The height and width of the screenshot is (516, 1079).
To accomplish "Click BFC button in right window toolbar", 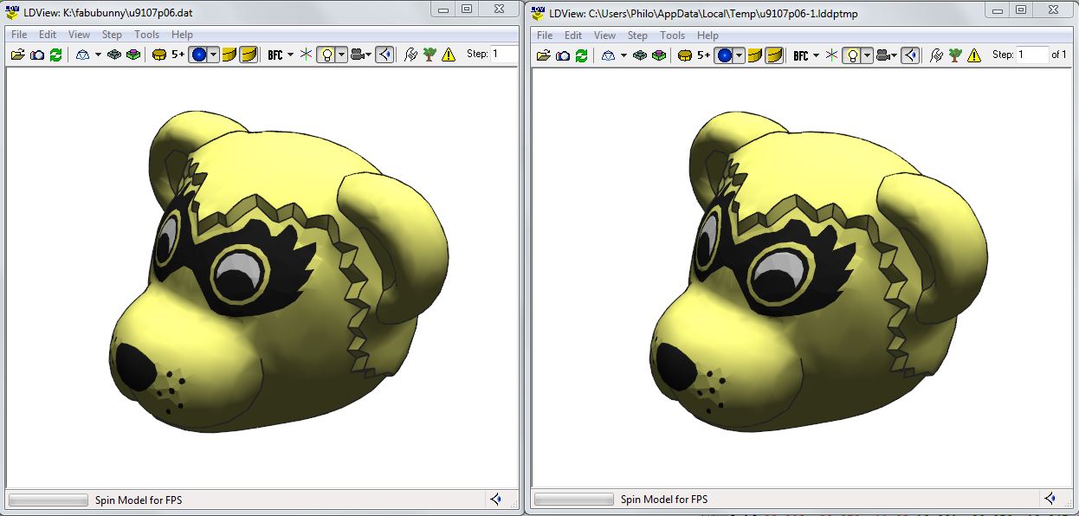I will coord(800,55).
